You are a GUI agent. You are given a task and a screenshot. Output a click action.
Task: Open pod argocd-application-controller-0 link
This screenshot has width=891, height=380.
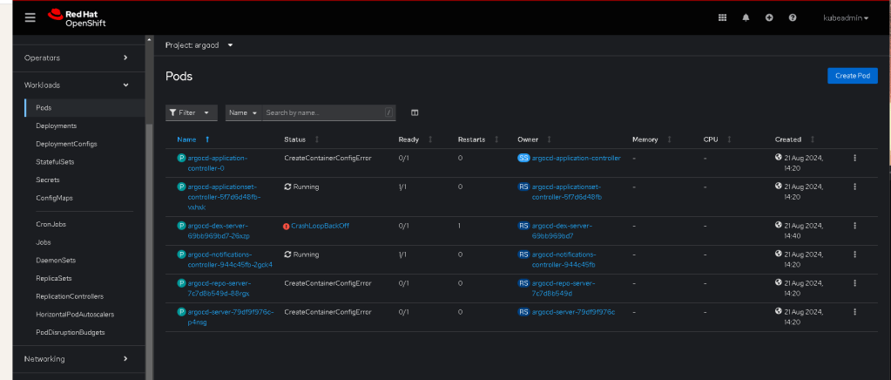218,163
